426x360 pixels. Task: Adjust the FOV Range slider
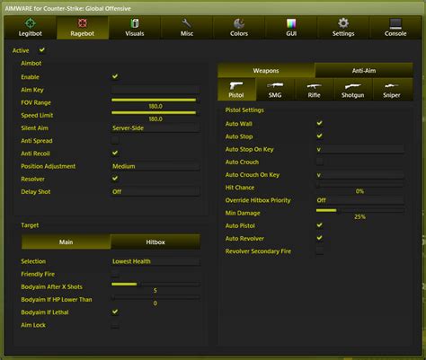(155, 100)
